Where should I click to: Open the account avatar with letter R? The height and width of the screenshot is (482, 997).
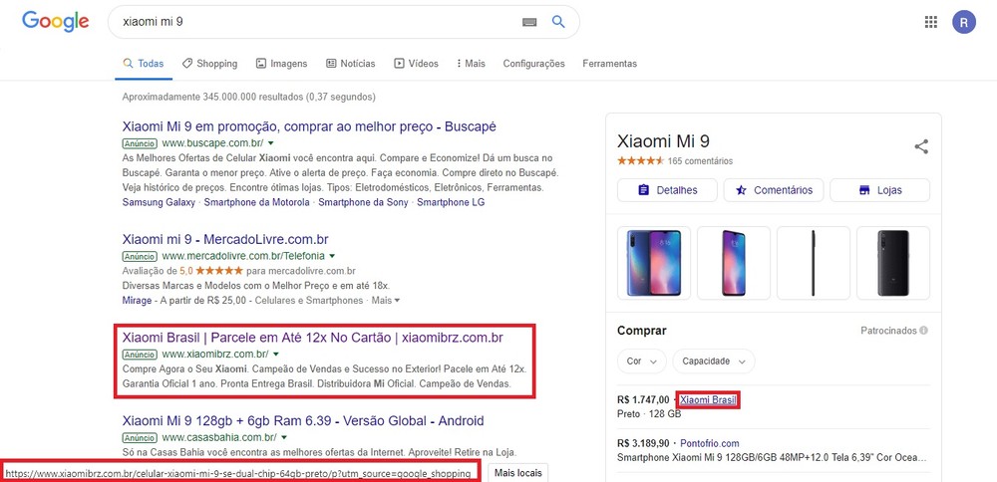964,22
